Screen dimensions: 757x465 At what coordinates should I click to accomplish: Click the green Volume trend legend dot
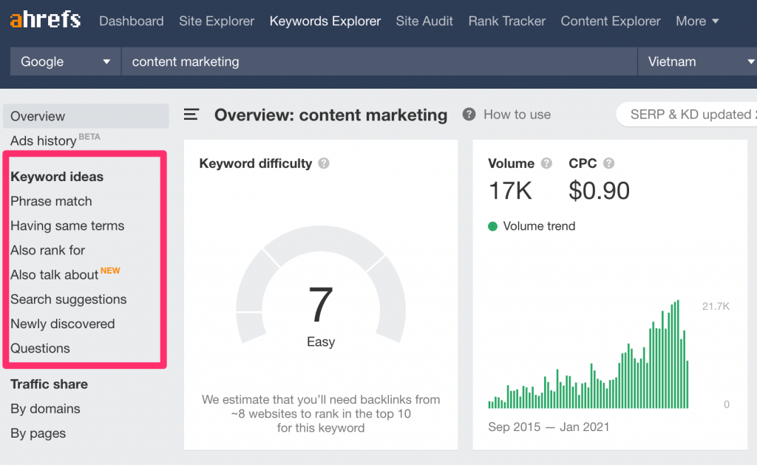click(x=492, y=226)
